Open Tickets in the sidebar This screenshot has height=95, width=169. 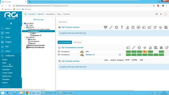(x=8, y=37)
